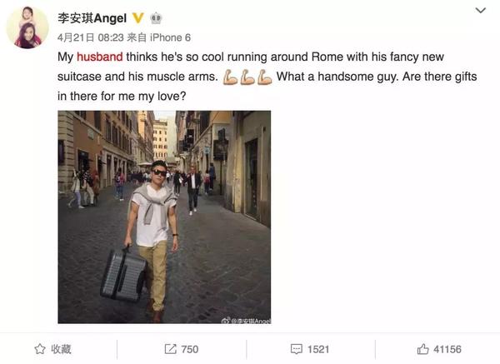Click the comment bubble icon
The width and height of the screenshot is (500, 364).
click(296, 349)
